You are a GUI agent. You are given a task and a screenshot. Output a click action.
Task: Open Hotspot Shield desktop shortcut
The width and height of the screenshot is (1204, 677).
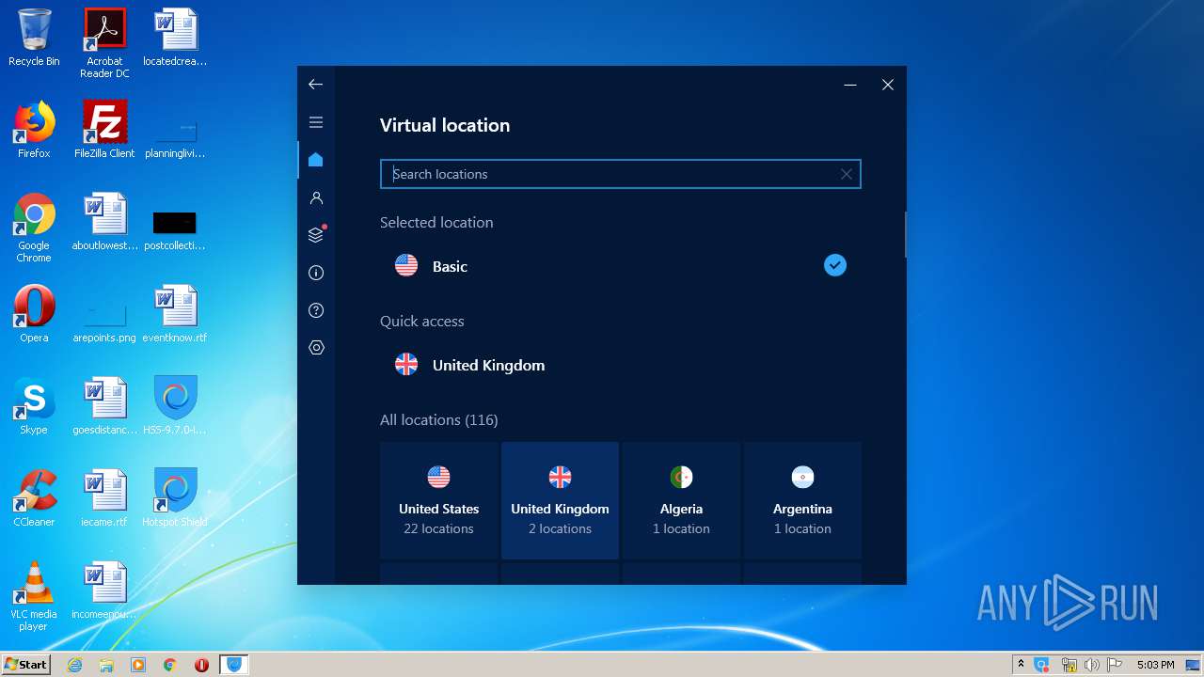(x=175, y=498)
